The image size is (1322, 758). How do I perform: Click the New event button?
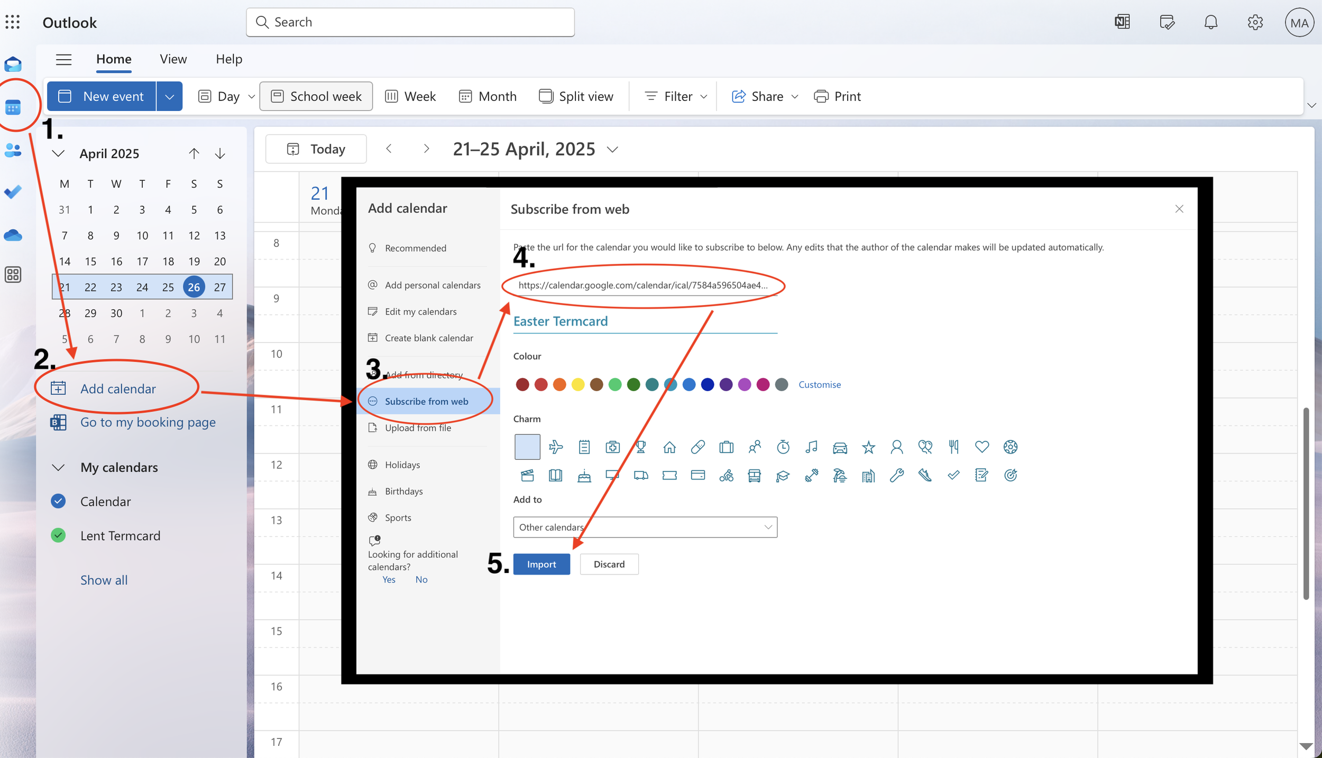click(x=102, y=96)
